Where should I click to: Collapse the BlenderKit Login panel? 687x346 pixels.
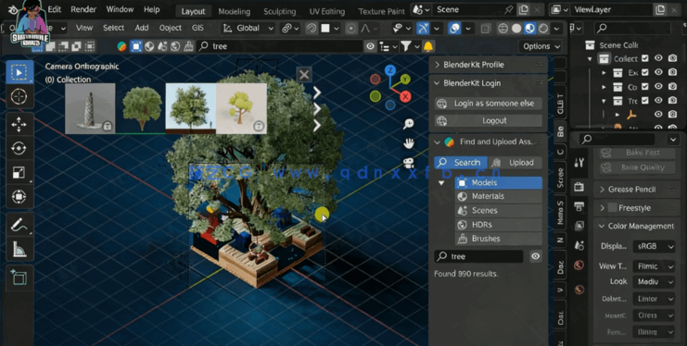[488, 83]
